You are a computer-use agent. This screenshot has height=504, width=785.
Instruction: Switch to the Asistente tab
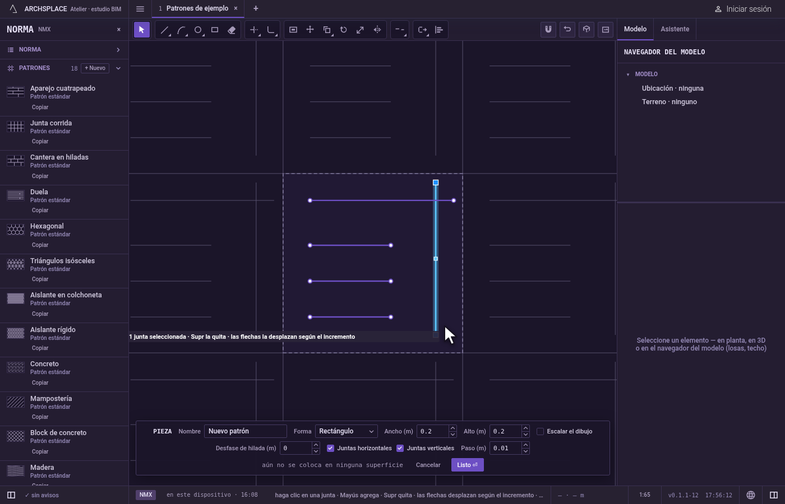pos(675,29)
